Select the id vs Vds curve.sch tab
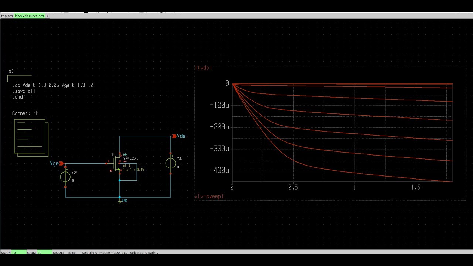This screenshot has width=473, height=266. point(30,16)
